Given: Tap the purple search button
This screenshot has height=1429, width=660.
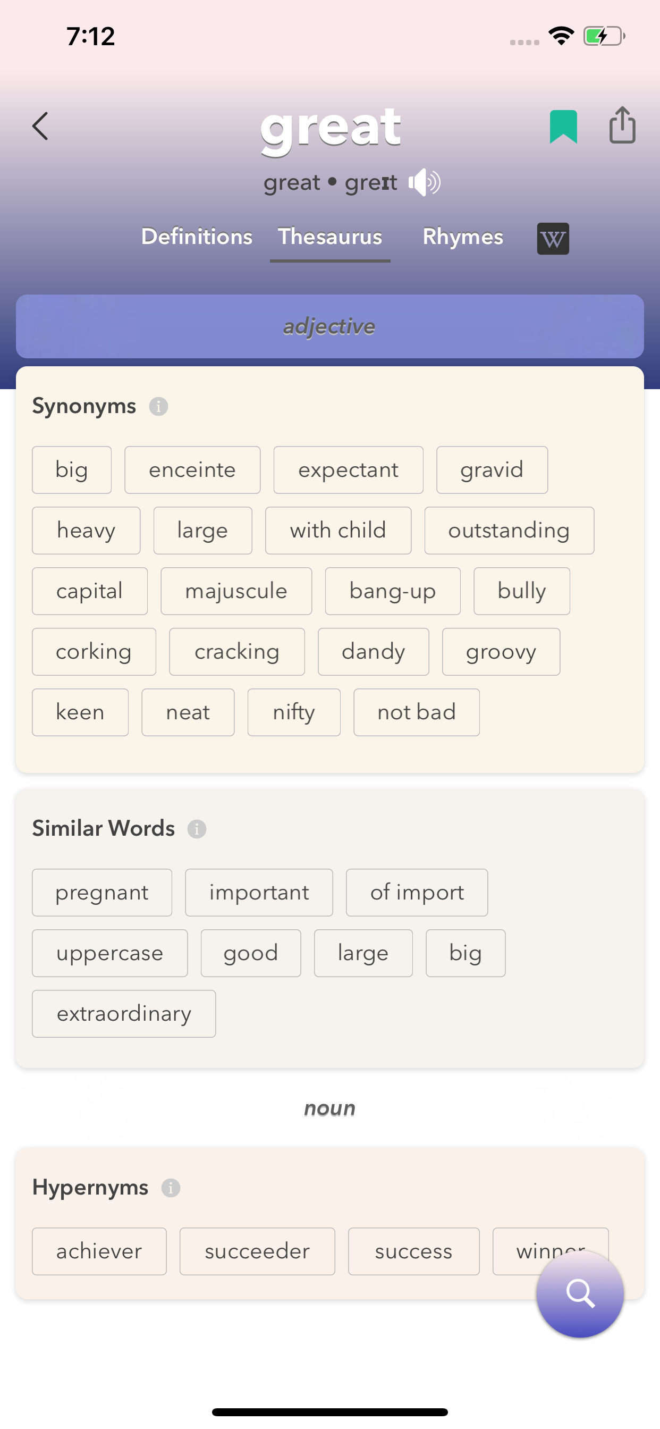Looking at the screenshot, I should (x=580, y=1293).
